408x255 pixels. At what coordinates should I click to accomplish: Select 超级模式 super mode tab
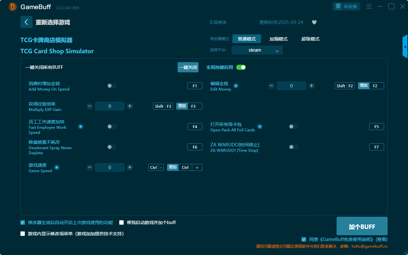point(310,39)
